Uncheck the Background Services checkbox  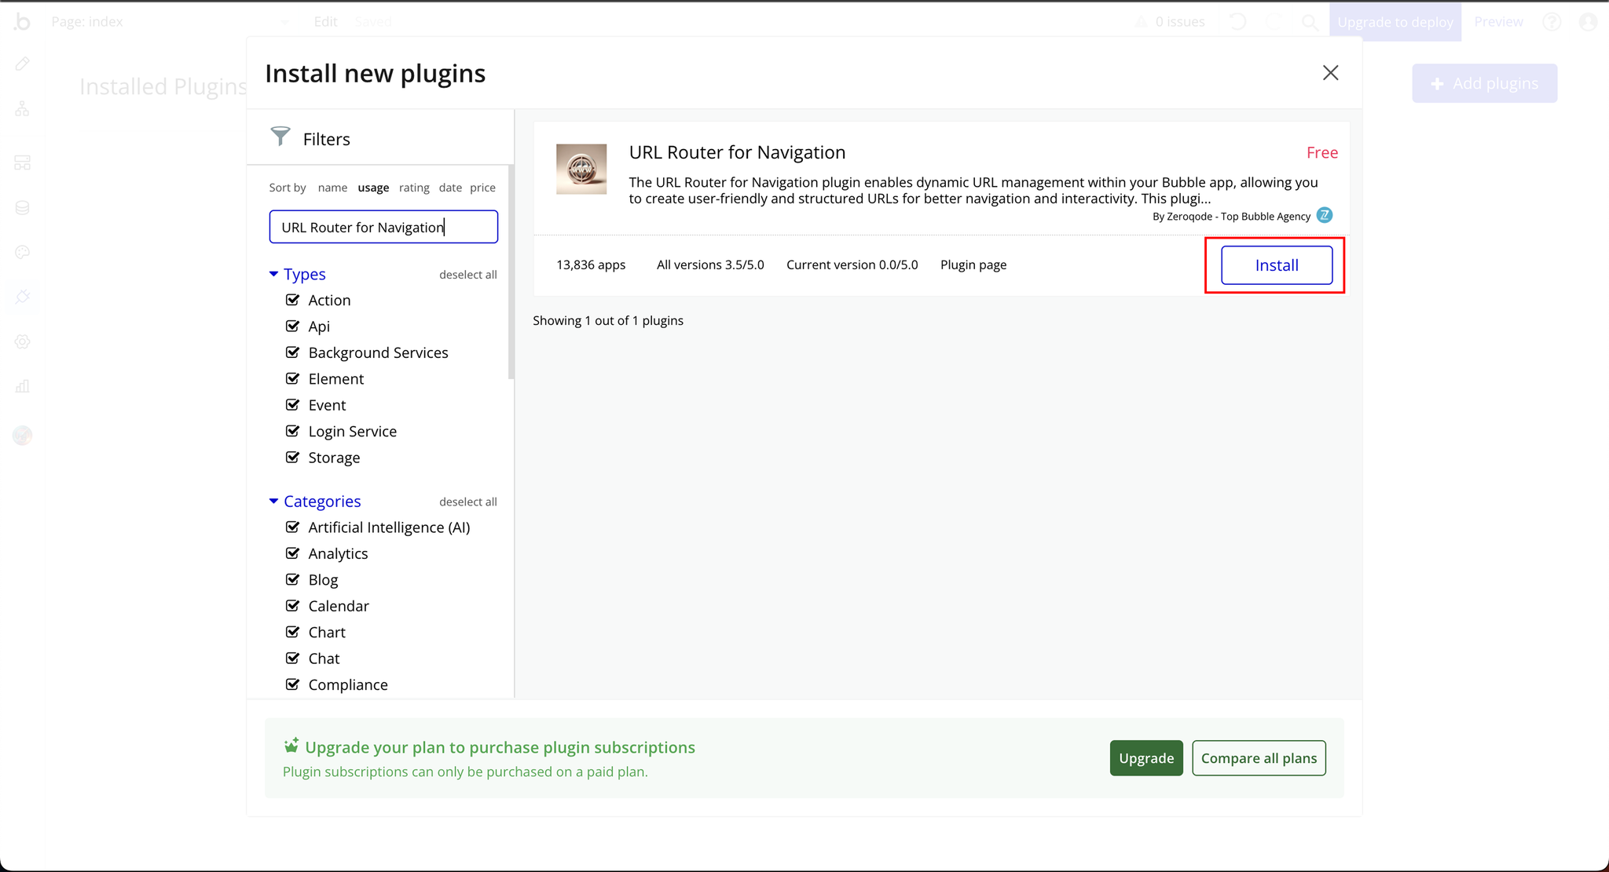pos(292,352)
